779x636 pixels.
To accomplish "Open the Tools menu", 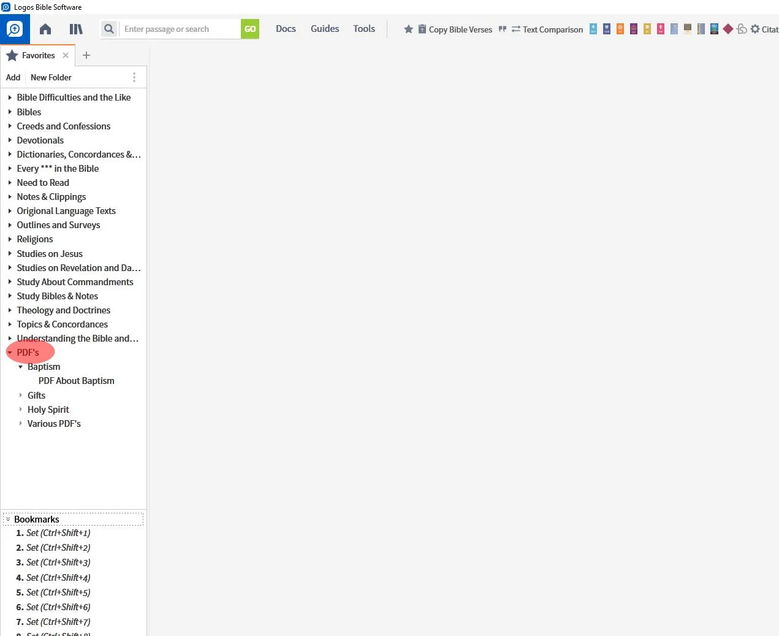I will [x=364, y=29].
